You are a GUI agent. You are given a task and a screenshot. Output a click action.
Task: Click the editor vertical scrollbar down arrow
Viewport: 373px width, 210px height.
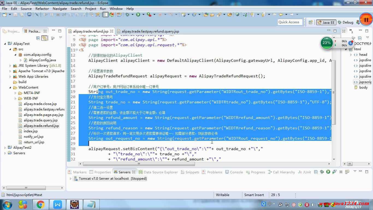[334, 159]
